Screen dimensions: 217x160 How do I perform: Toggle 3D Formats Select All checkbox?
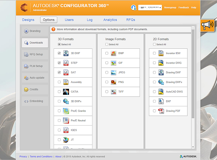click(x=59, y=44)
